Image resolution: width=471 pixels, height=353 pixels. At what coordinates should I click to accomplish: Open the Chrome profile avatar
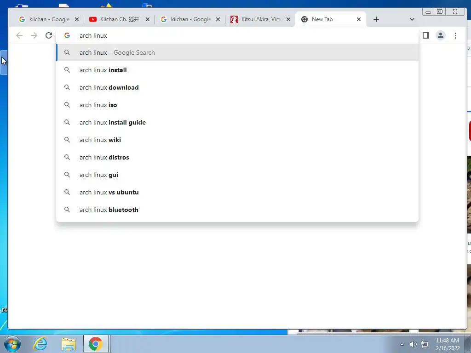pyautogui.click(x=440, y=35)
